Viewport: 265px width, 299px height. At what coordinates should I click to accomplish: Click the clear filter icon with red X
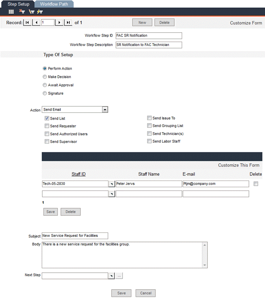[x=22, y=12]
